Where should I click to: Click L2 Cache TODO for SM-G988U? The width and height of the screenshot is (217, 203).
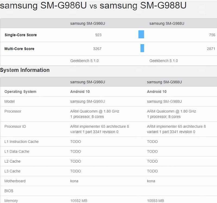(x=152, y=161)
